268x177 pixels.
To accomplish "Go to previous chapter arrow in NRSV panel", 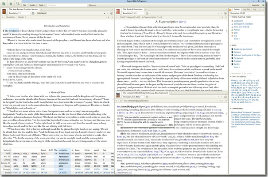I will pyautogui.click(x=106, y=17).
